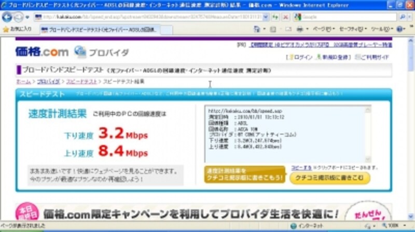Select the Broadband Speed Test browser tab

pyautogui.click(x=100, y=30)
